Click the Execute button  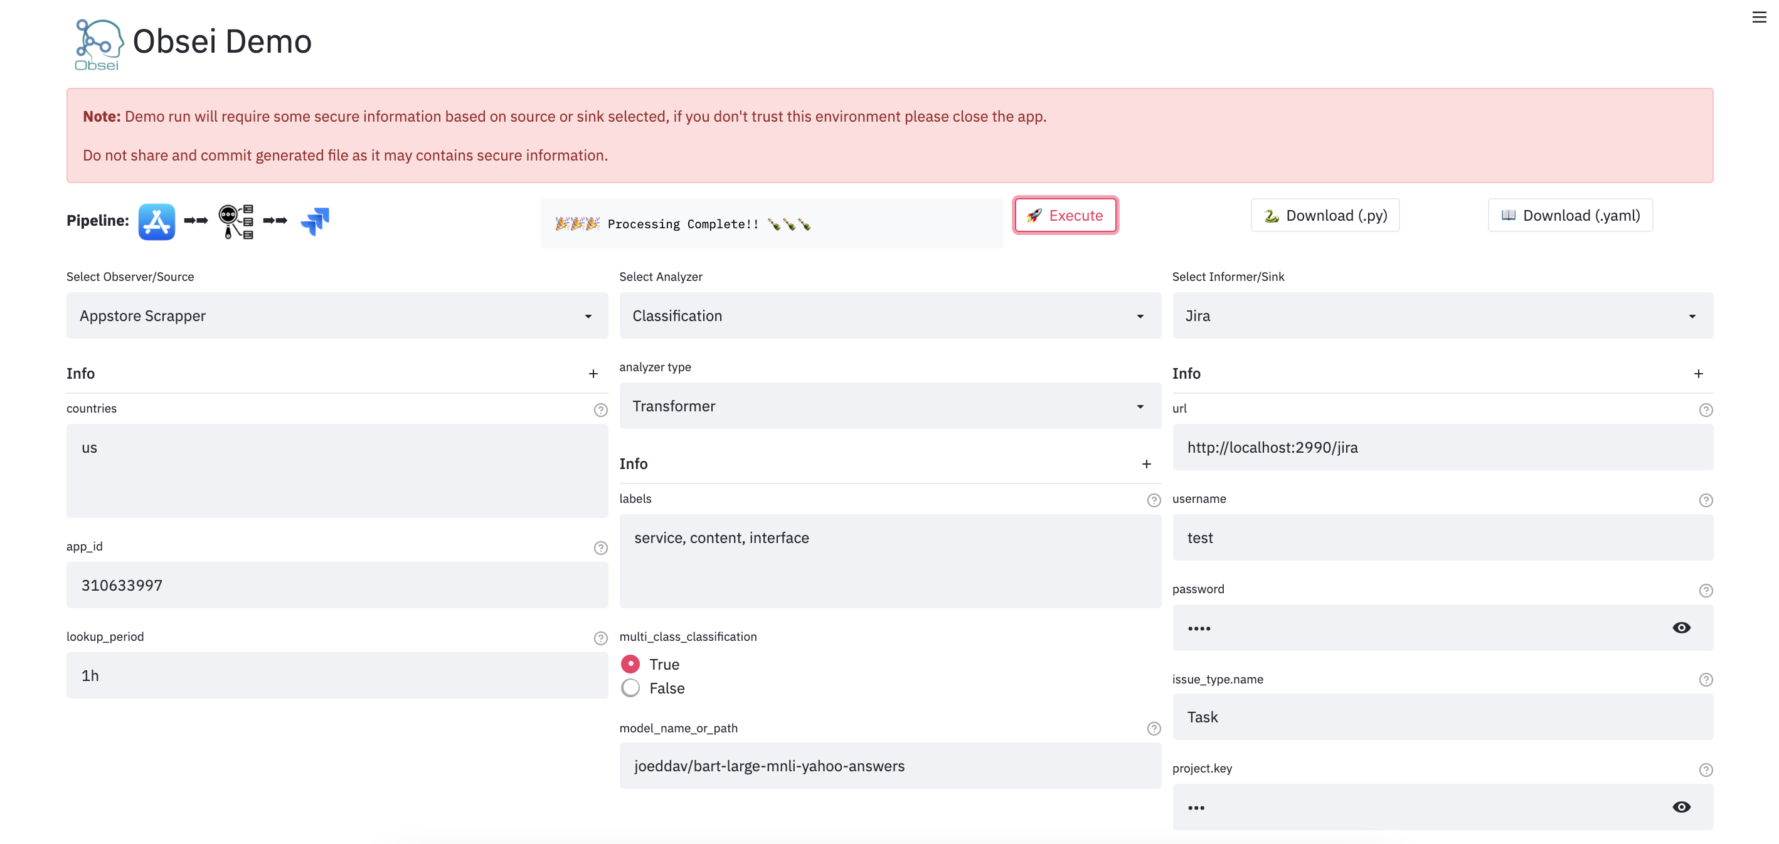click(1065, 214)
